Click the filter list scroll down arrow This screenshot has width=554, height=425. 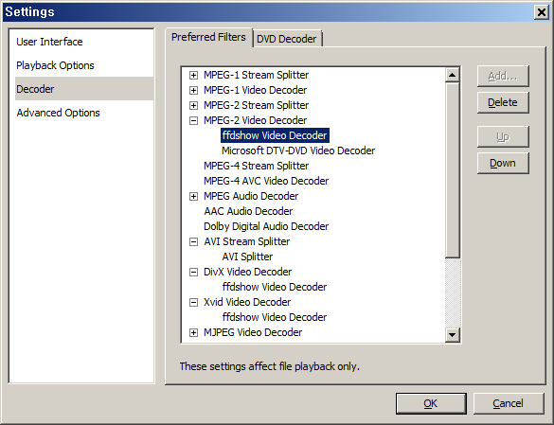[x=453, y=334]
